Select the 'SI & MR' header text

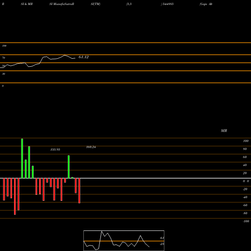[27, 4]
